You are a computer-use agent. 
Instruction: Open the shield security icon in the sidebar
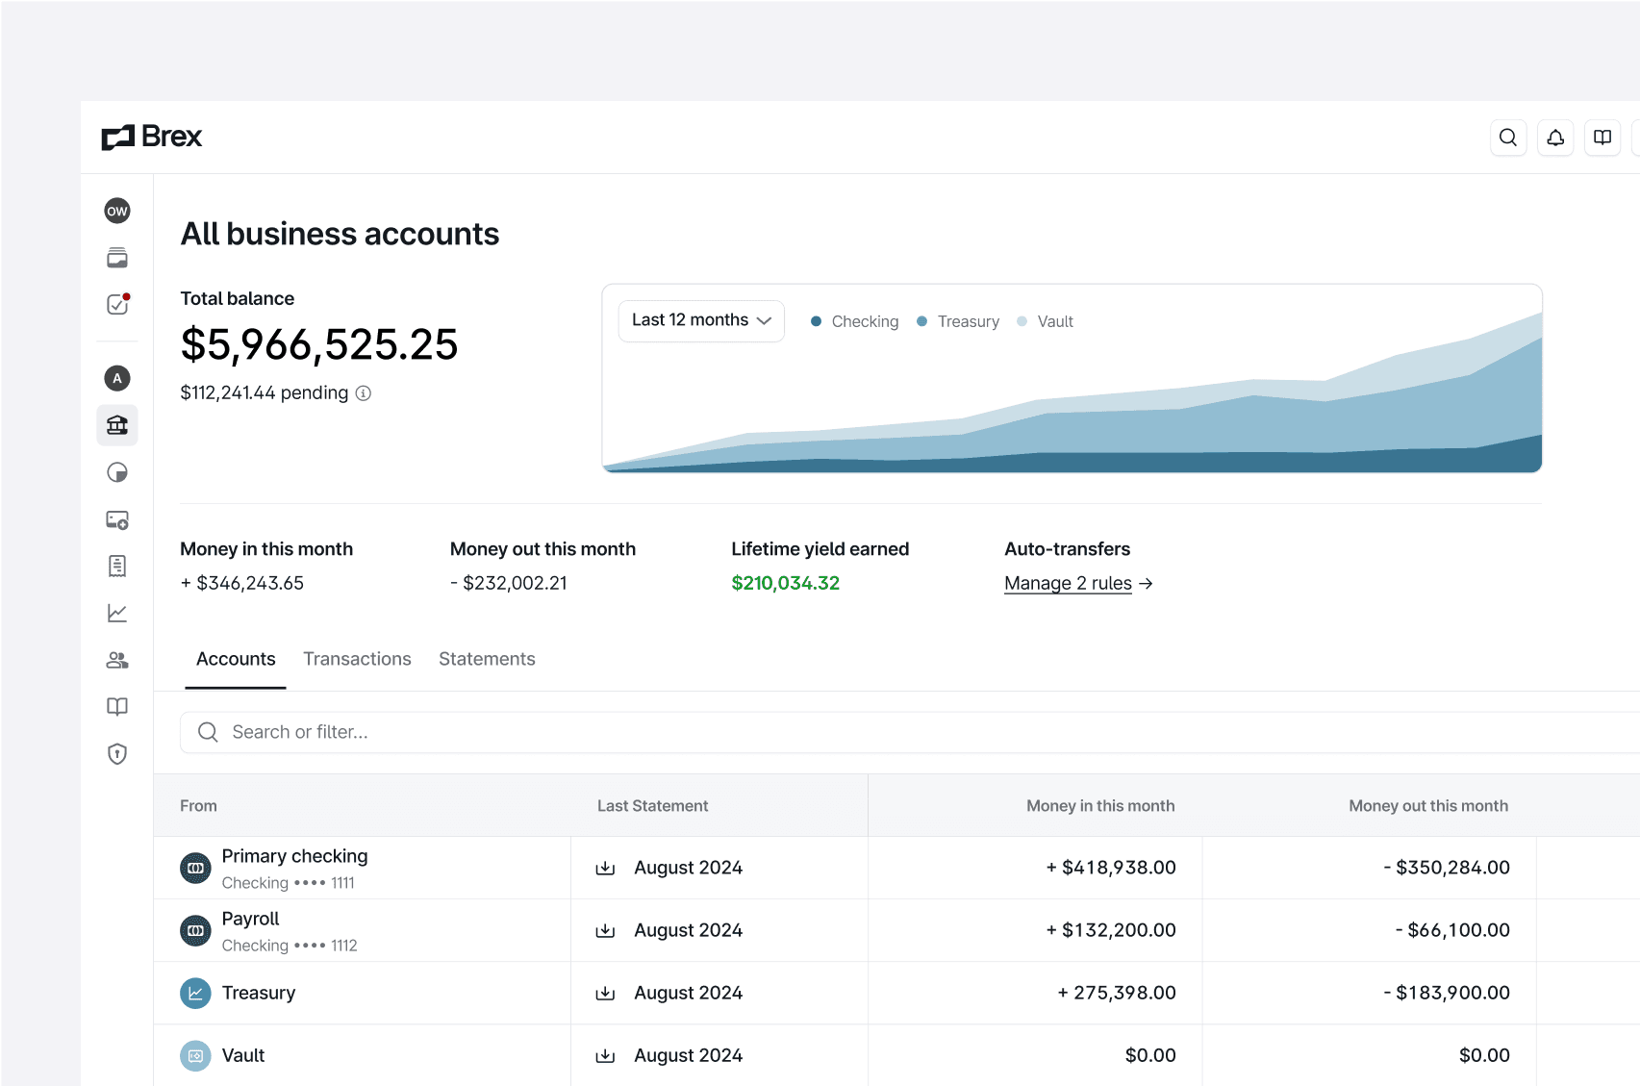click(x=116, y=754)
